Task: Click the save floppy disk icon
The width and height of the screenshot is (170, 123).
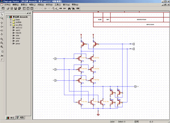Action: tap(16, 9)
